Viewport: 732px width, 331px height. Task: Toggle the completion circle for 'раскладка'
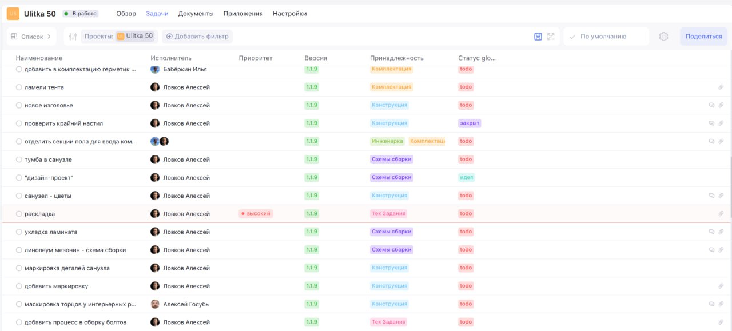coord(19,214)
